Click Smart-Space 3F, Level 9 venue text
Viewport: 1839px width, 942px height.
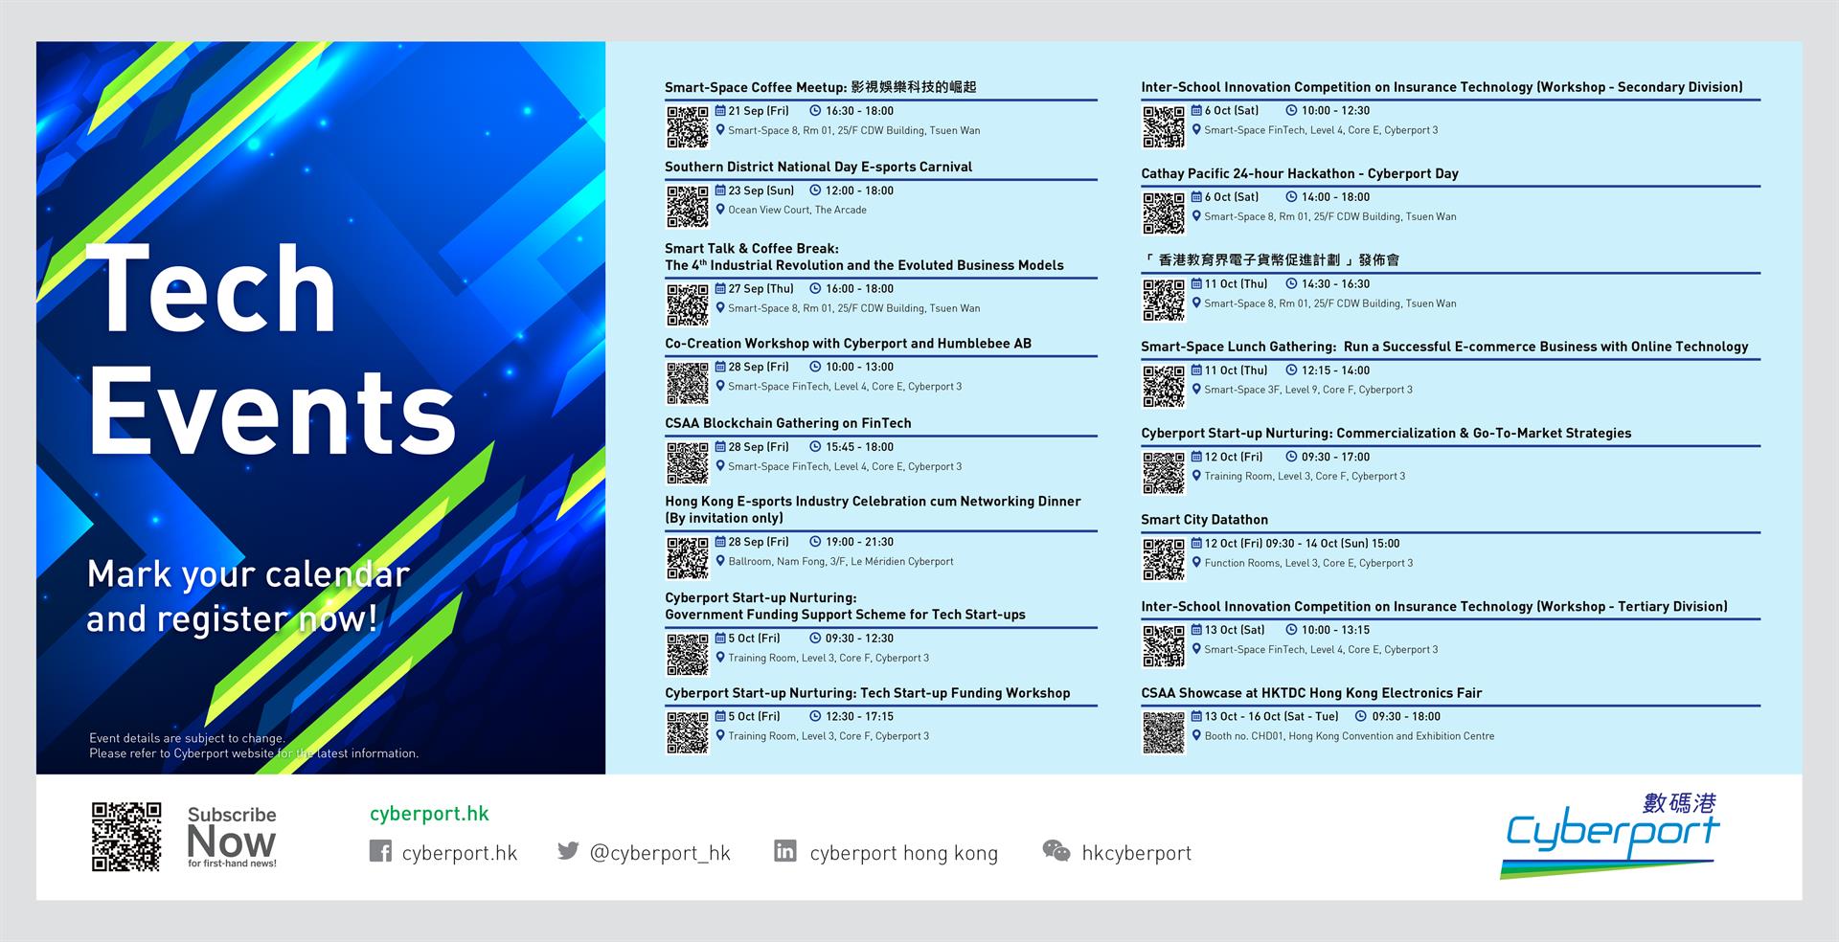click(x=1307, y=390)
